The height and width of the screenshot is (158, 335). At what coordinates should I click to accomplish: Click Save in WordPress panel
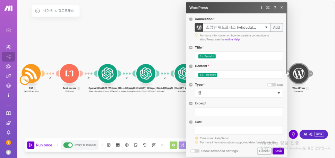coord(278,151)
